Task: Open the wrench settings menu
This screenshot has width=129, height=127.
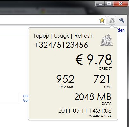Action: pos(122,20)
